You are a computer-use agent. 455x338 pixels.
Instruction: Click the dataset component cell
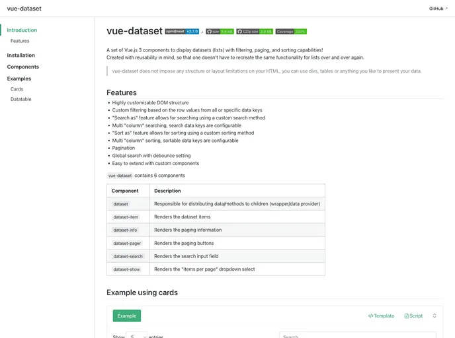tap(128, 204)
